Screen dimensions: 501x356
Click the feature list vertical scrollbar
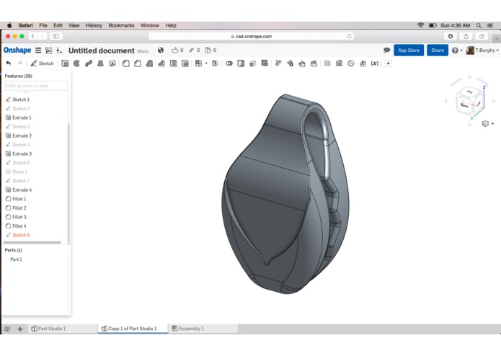pyautogui.click(x=68, y=184)
